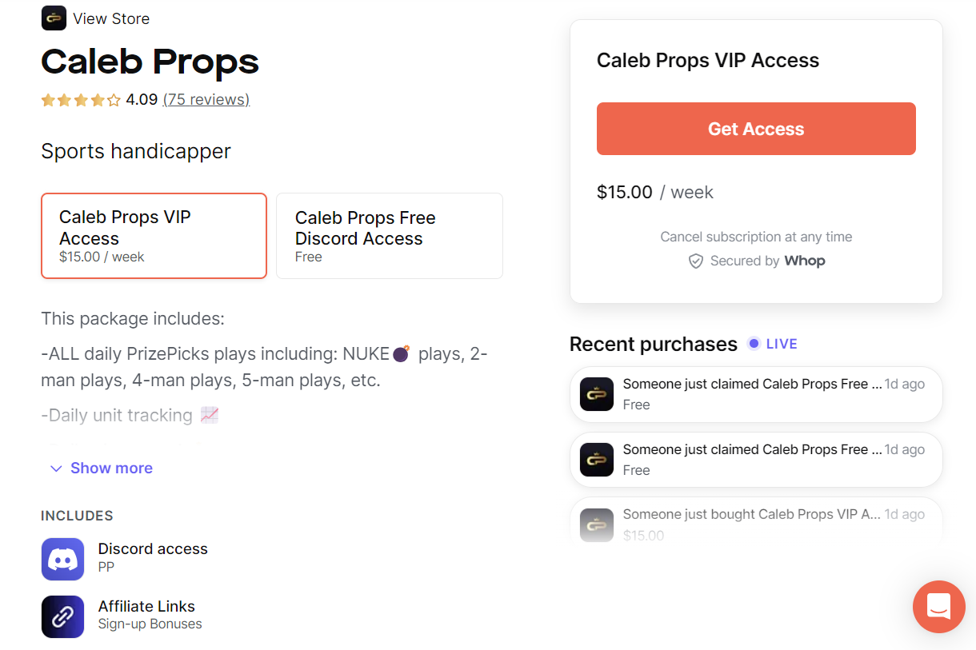The width and height of the screenshot is (976, 650).
Task: Click the Whop brand name text
Action: 804,261
